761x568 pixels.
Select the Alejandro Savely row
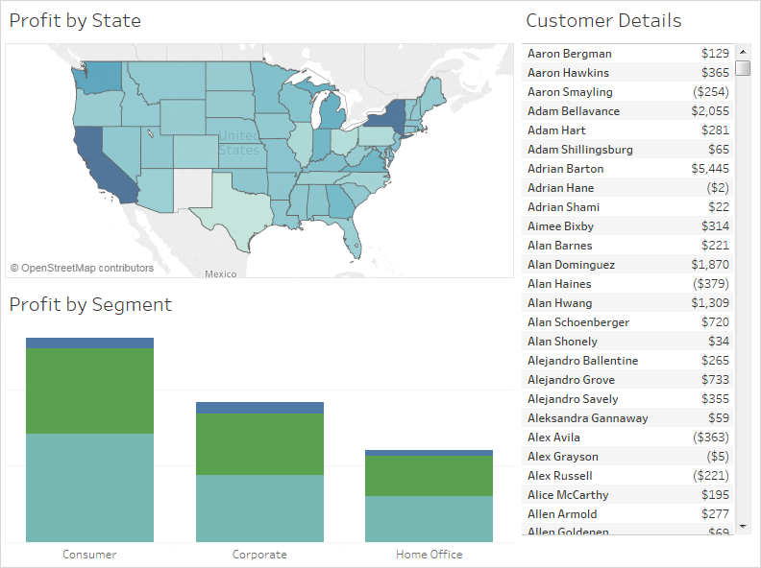pyautogui.click(x=627, y=399)
